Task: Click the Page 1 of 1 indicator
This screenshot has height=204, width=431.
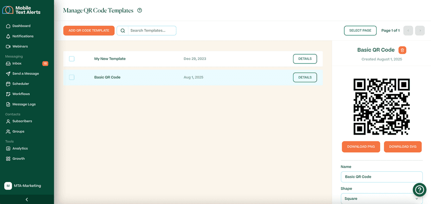Action: point(390,31)
